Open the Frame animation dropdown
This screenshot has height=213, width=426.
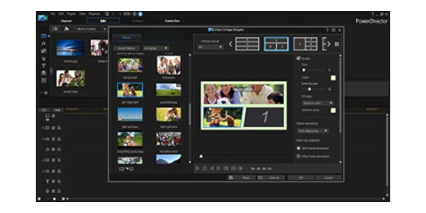point(313,130)
